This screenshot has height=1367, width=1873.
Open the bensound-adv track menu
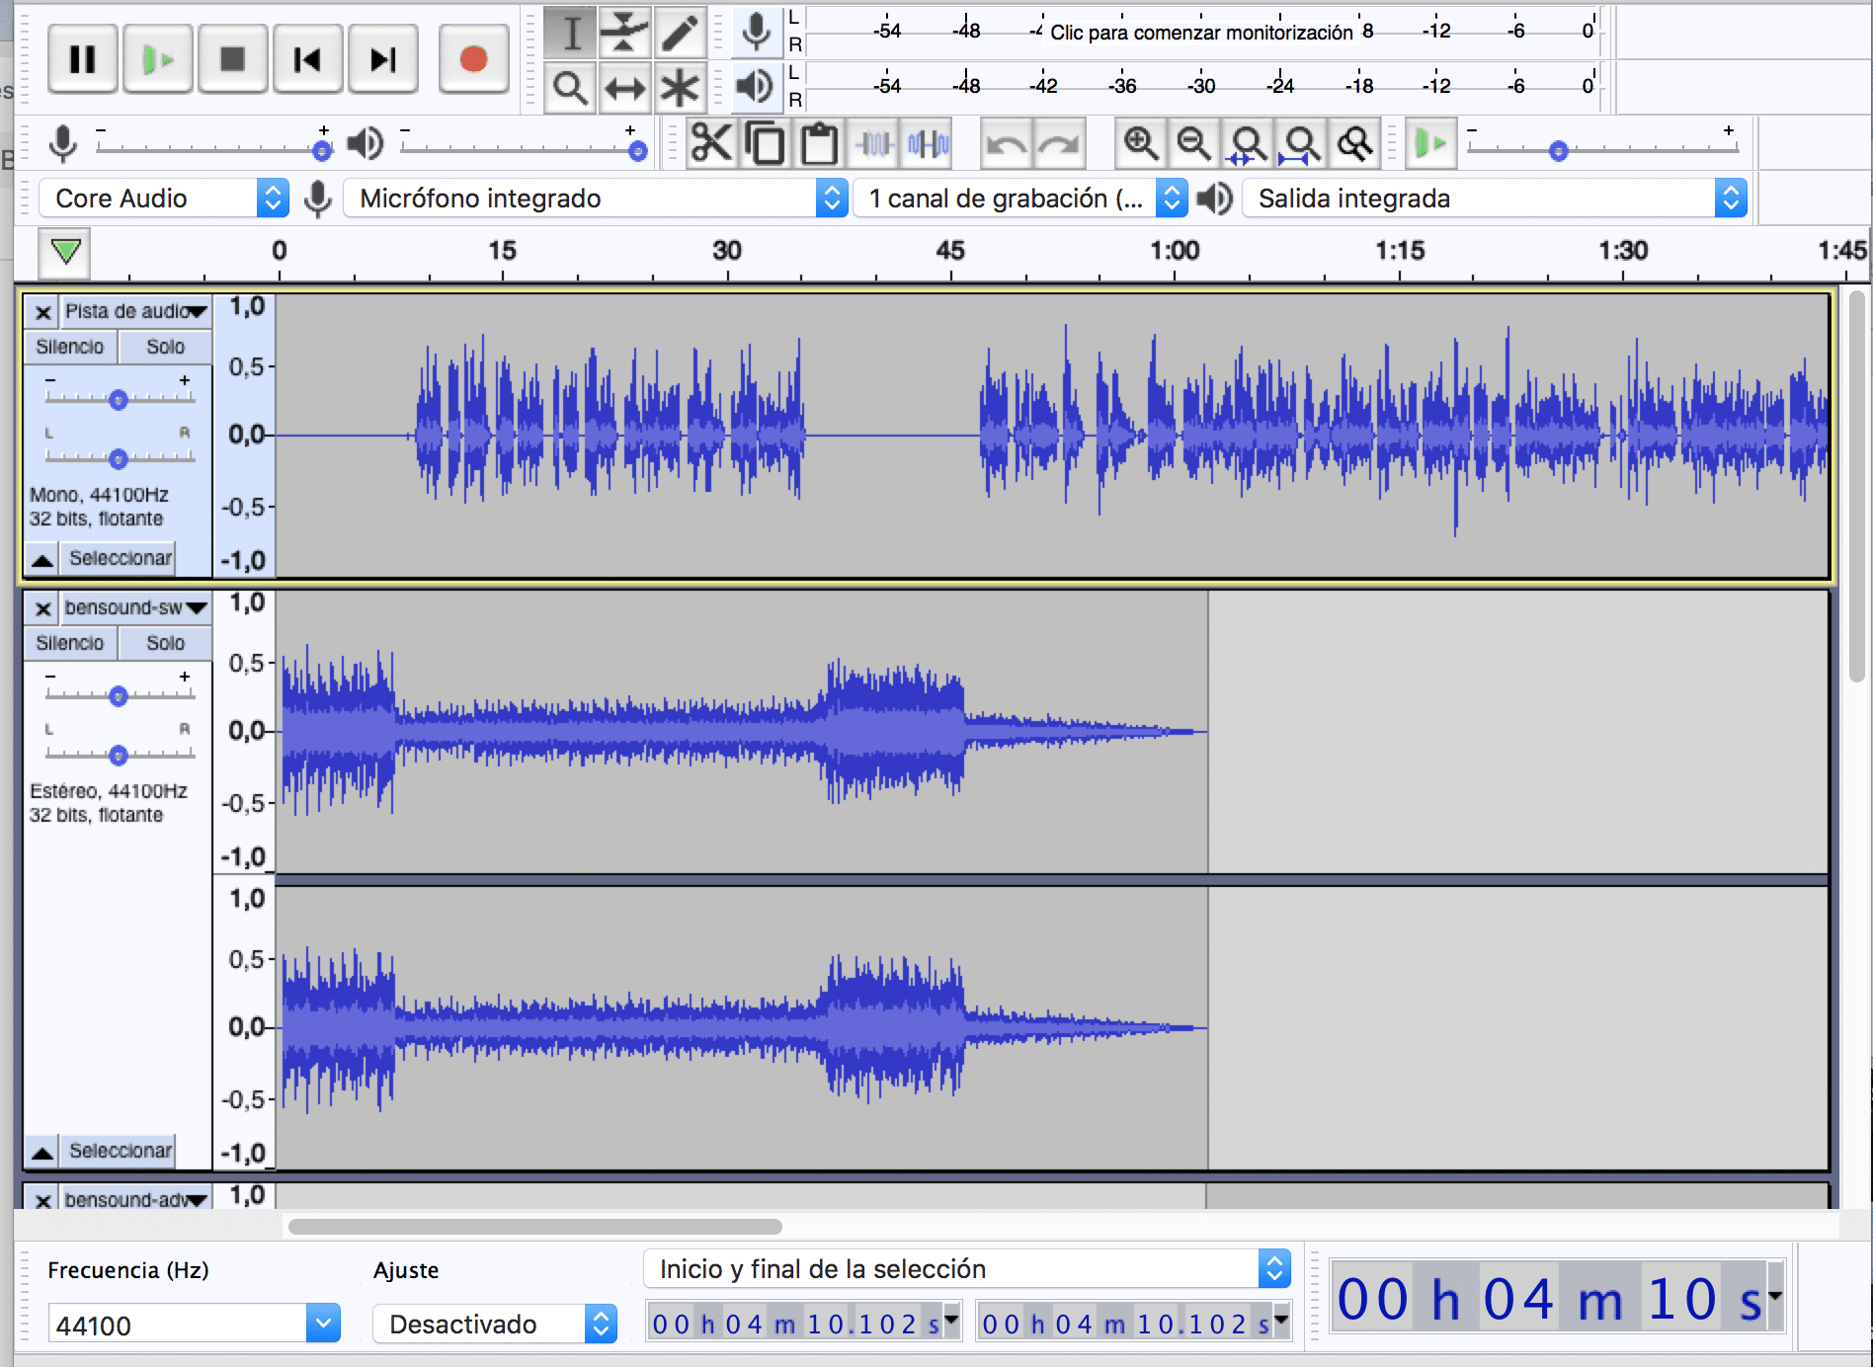click(135, 1199)
